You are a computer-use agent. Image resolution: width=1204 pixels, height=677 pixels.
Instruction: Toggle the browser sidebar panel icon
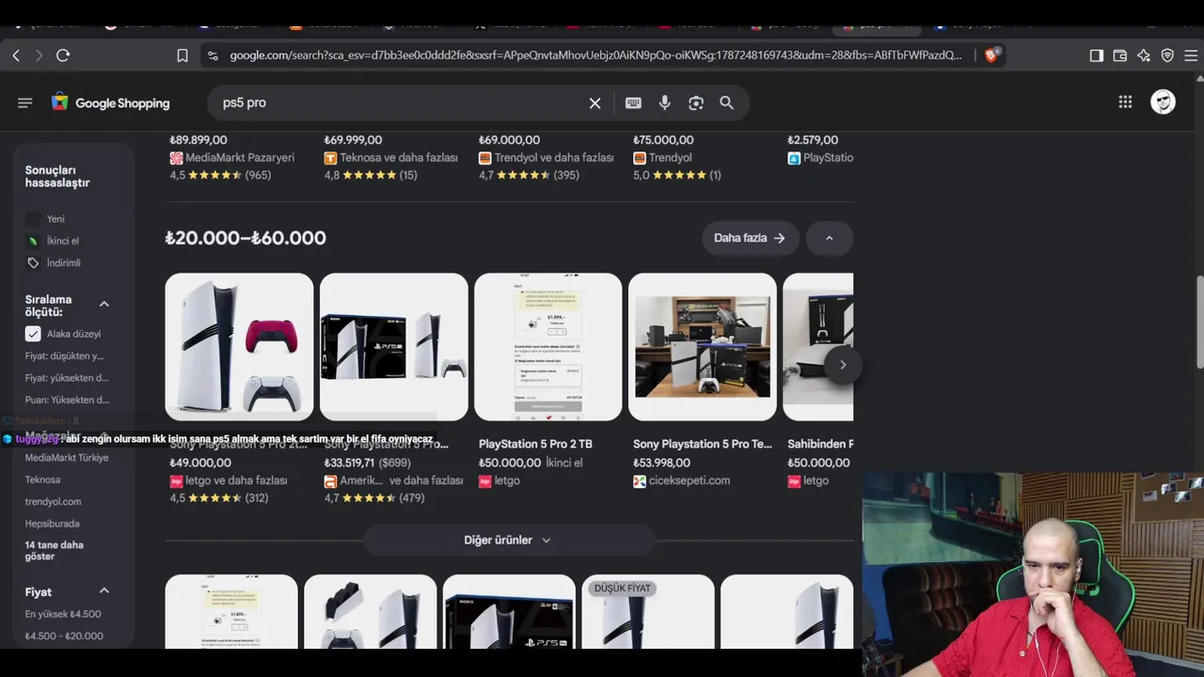1097,55
